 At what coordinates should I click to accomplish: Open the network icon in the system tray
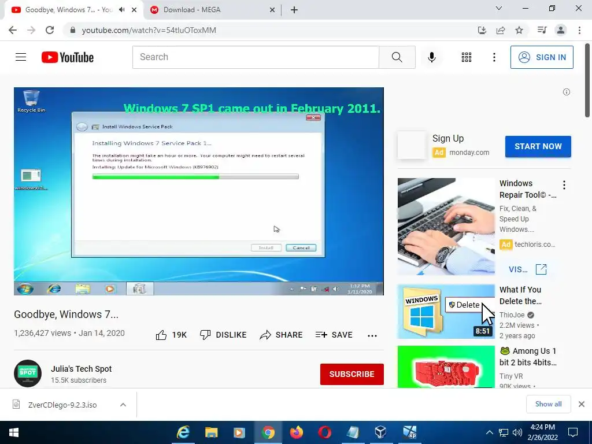[504, 432]
